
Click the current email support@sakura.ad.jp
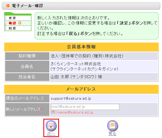coord(71,98)
